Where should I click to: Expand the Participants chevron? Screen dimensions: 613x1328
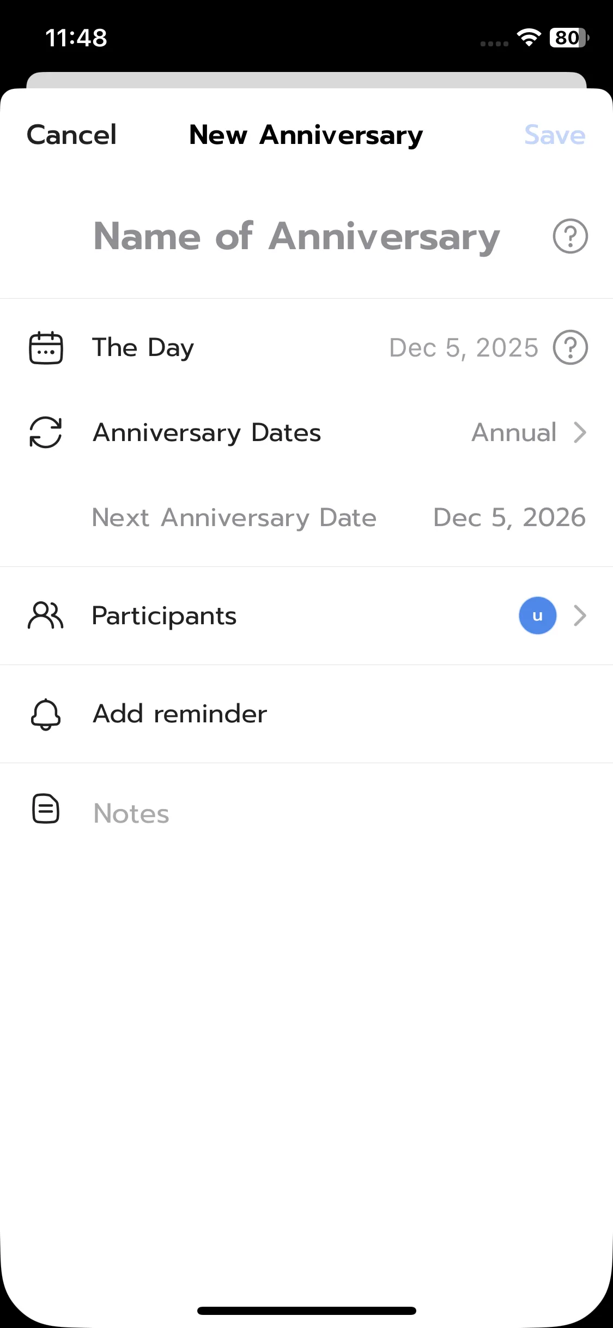[580, 616]
